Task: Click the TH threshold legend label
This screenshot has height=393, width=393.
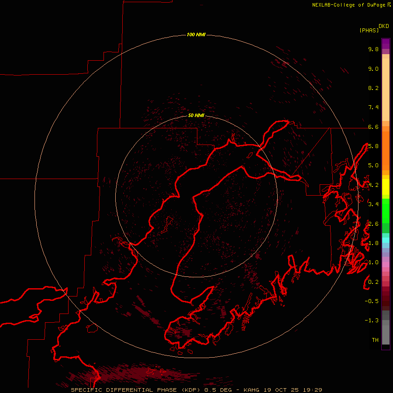Action: [375, 340]
